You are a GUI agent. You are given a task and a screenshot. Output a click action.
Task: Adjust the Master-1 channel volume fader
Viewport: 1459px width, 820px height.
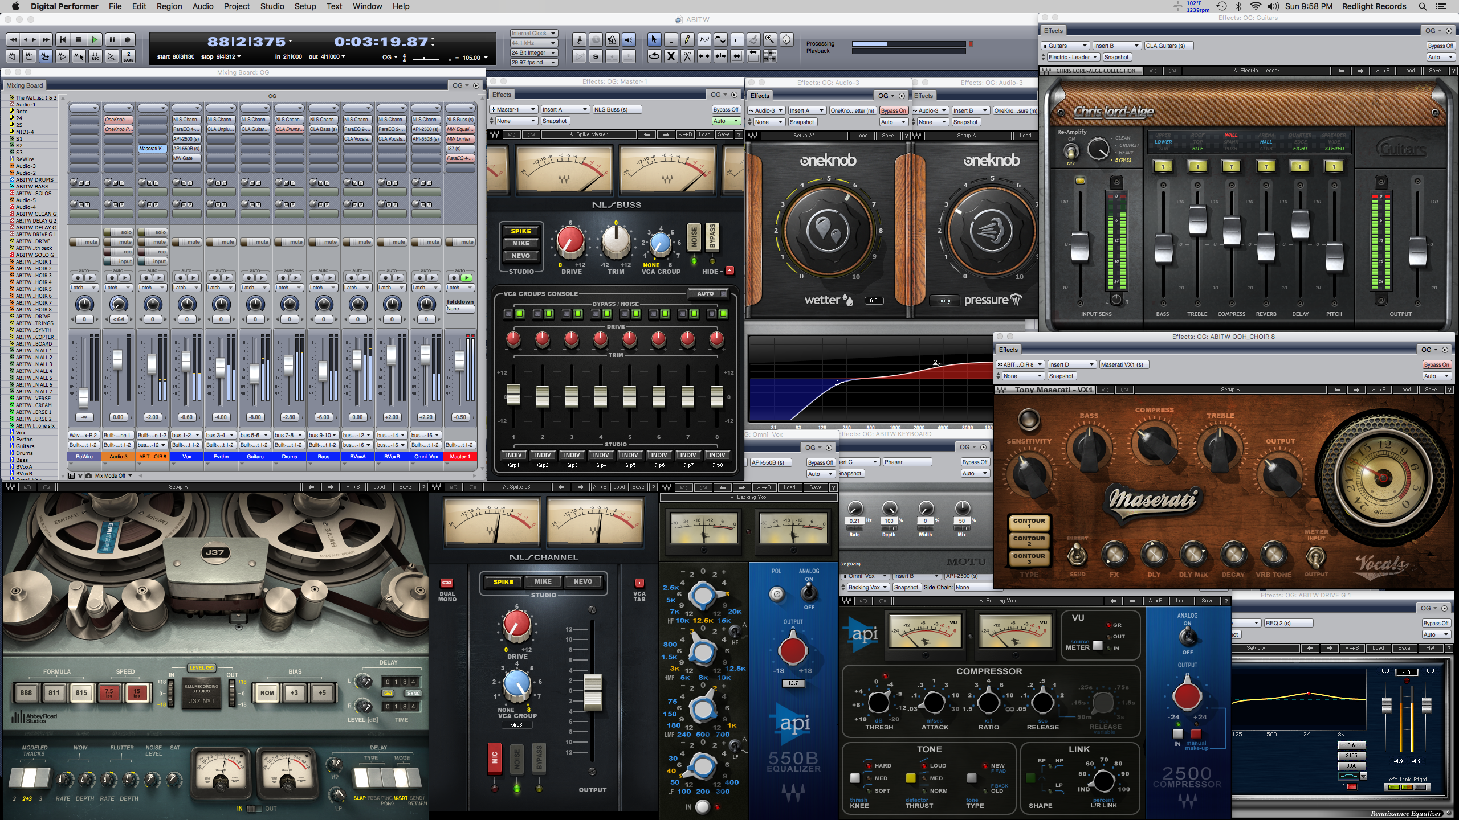(x=460, y=360)
